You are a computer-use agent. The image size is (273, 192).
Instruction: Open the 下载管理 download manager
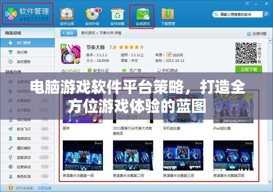click(168, 17)
